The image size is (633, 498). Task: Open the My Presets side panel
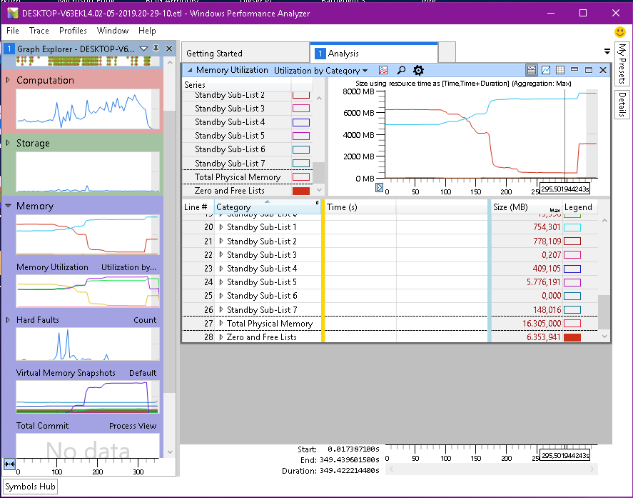click(x=622, y=64)
